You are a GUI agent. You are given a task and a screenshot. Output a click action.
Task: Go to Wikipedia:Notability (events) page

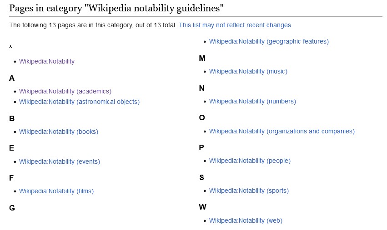pos(59,161)
